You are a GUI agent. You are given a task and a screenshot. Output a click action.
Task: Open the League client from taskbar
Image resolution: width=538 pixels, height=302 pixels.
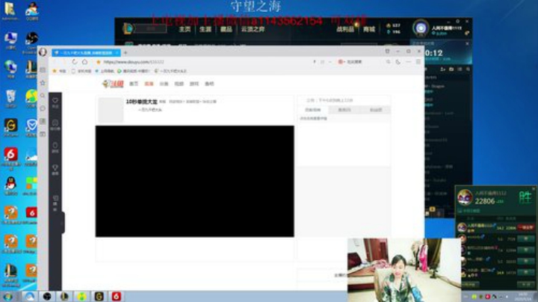coord(64,297)
